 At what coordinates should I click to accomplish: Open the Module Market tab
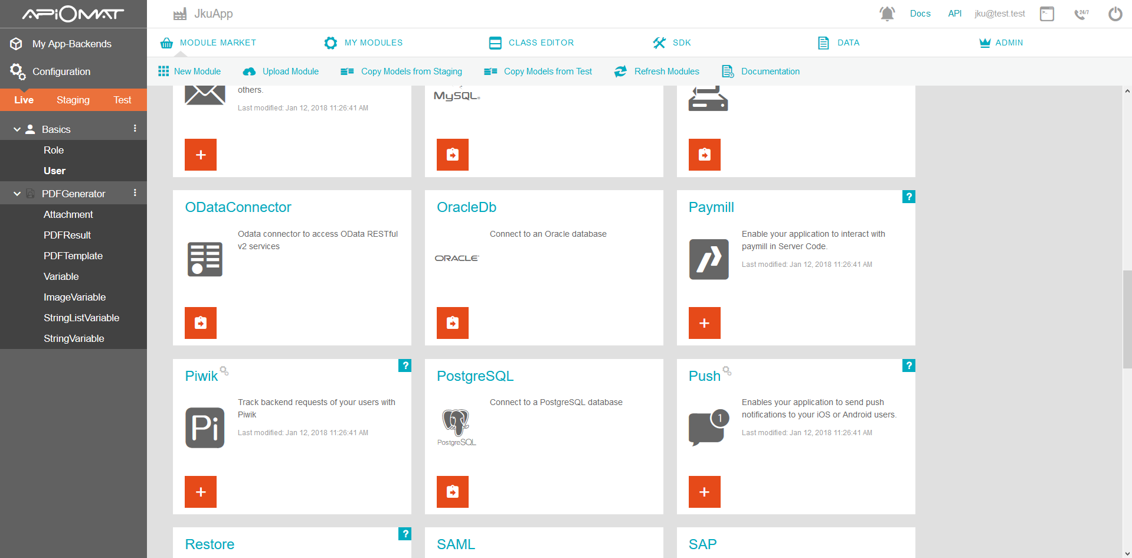(x=208, y=43)
